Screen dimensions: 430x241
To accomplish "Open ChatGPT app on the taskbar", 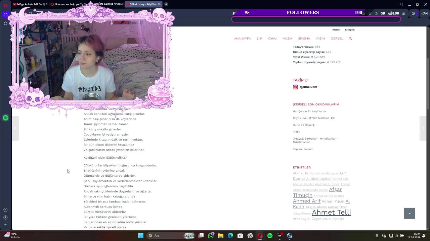I will click(x=250, y=236).
